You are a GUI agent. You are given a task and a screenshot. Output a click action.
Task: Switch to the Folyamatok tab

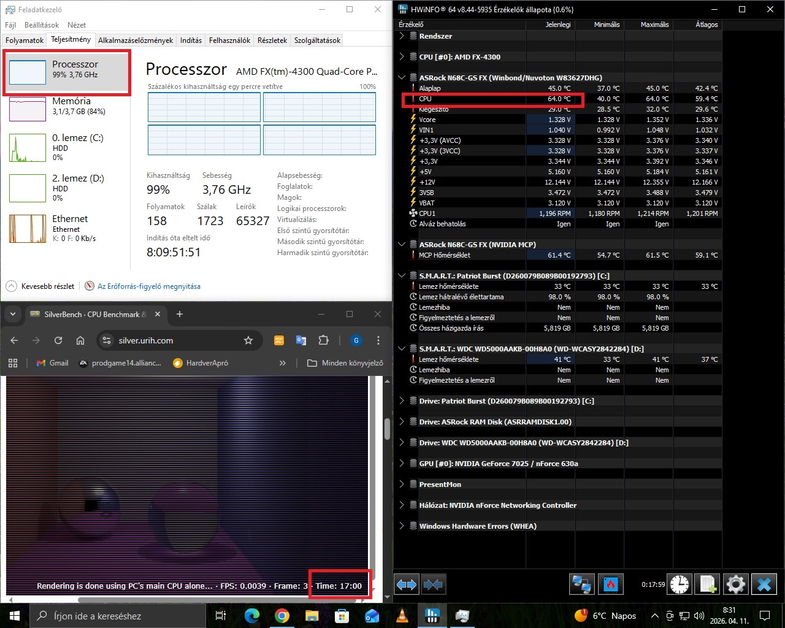coord(25,40)
